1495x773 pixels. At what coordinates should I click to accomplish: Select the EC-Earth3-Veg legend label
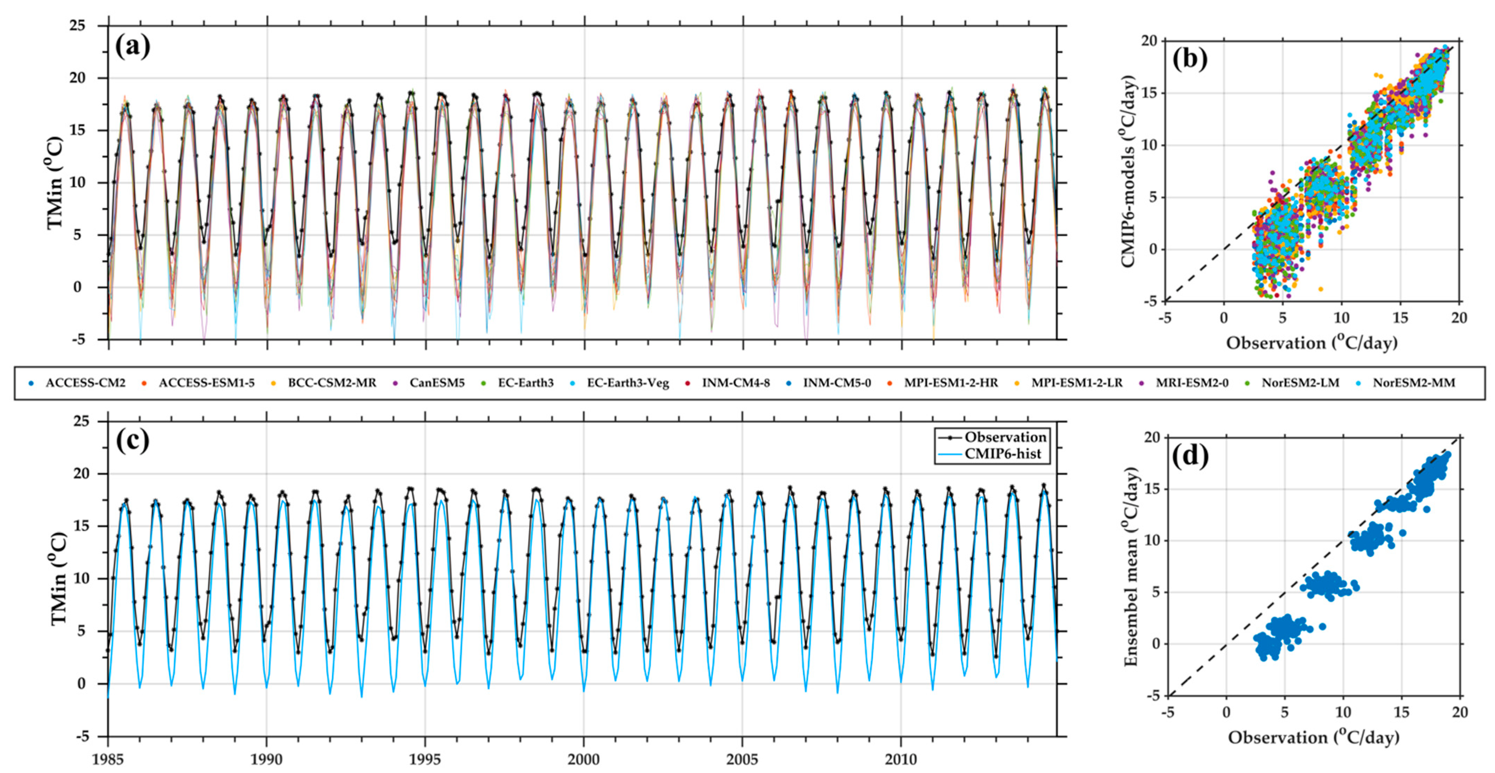point(627,383)
